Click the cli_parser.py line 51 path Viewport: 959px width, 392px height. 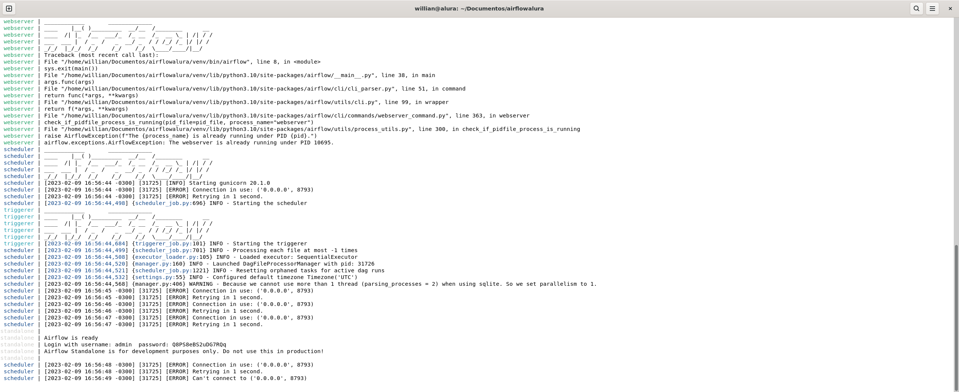(x=255, y=89)
